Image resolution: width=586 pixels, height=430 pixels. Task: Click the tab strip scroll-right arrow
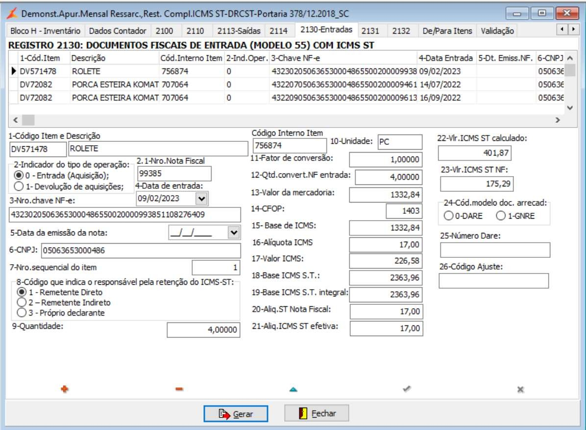573,29
